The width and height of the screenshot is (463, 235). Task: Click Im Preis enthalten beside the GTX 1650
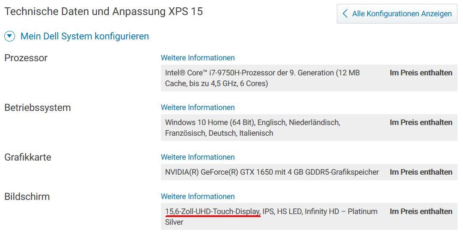[x=421, y=172]
